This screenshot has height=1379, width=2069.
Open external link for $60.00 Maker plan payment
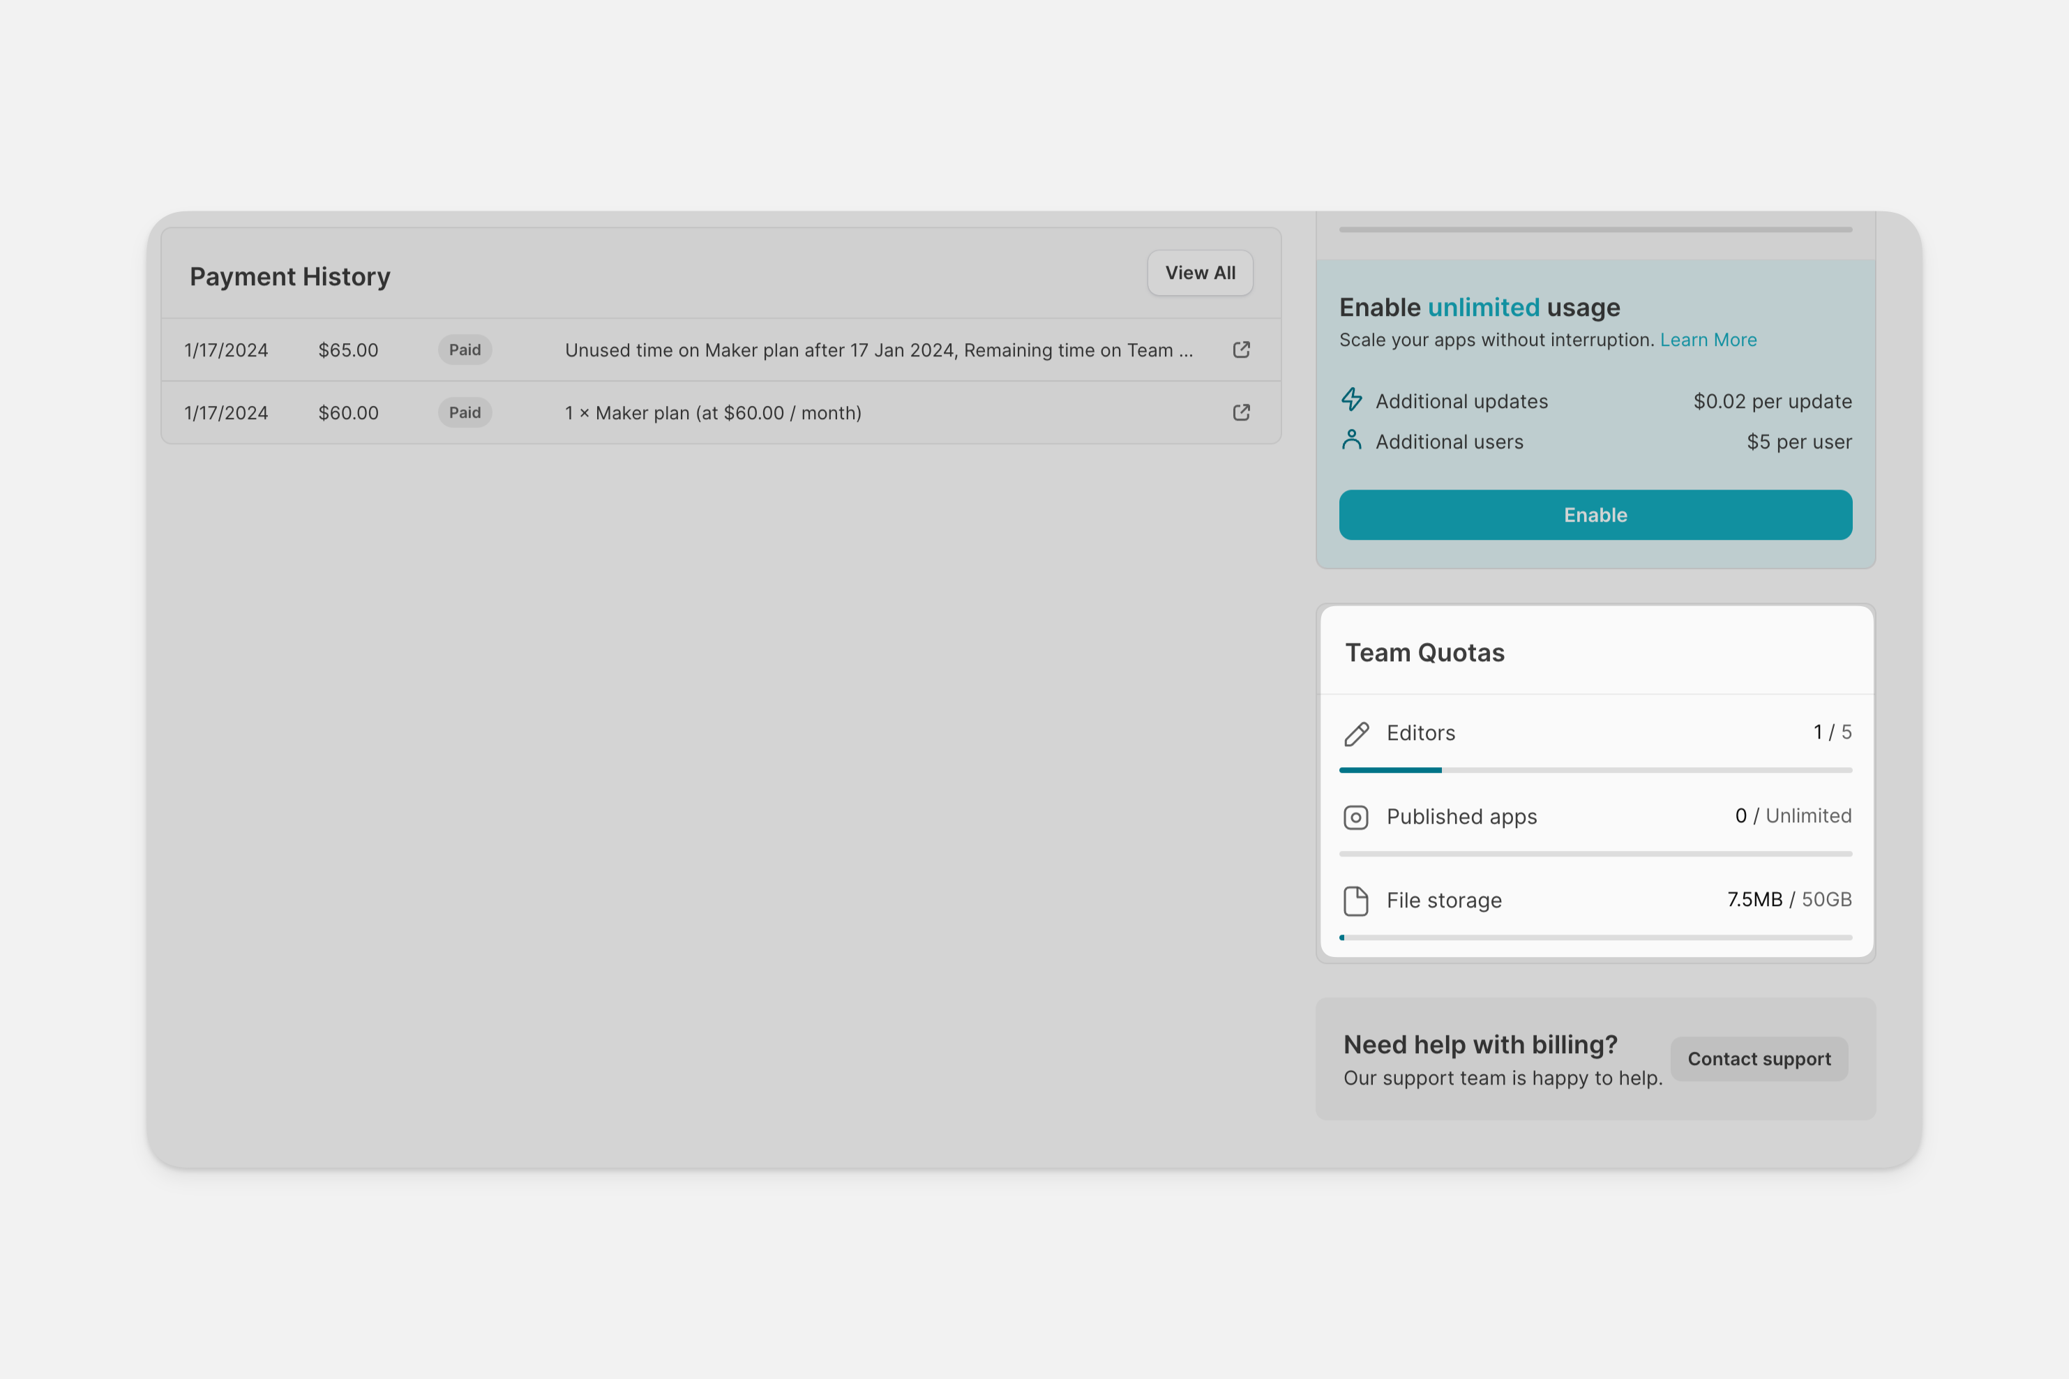1241,412
